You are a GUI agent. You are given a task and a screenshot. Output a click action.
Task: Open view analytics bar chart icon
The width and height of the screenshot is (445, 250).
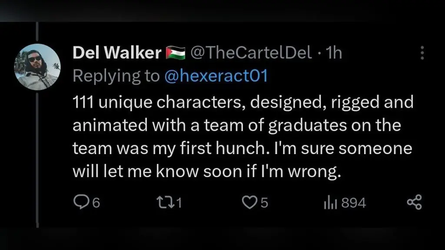pos(331,203)
